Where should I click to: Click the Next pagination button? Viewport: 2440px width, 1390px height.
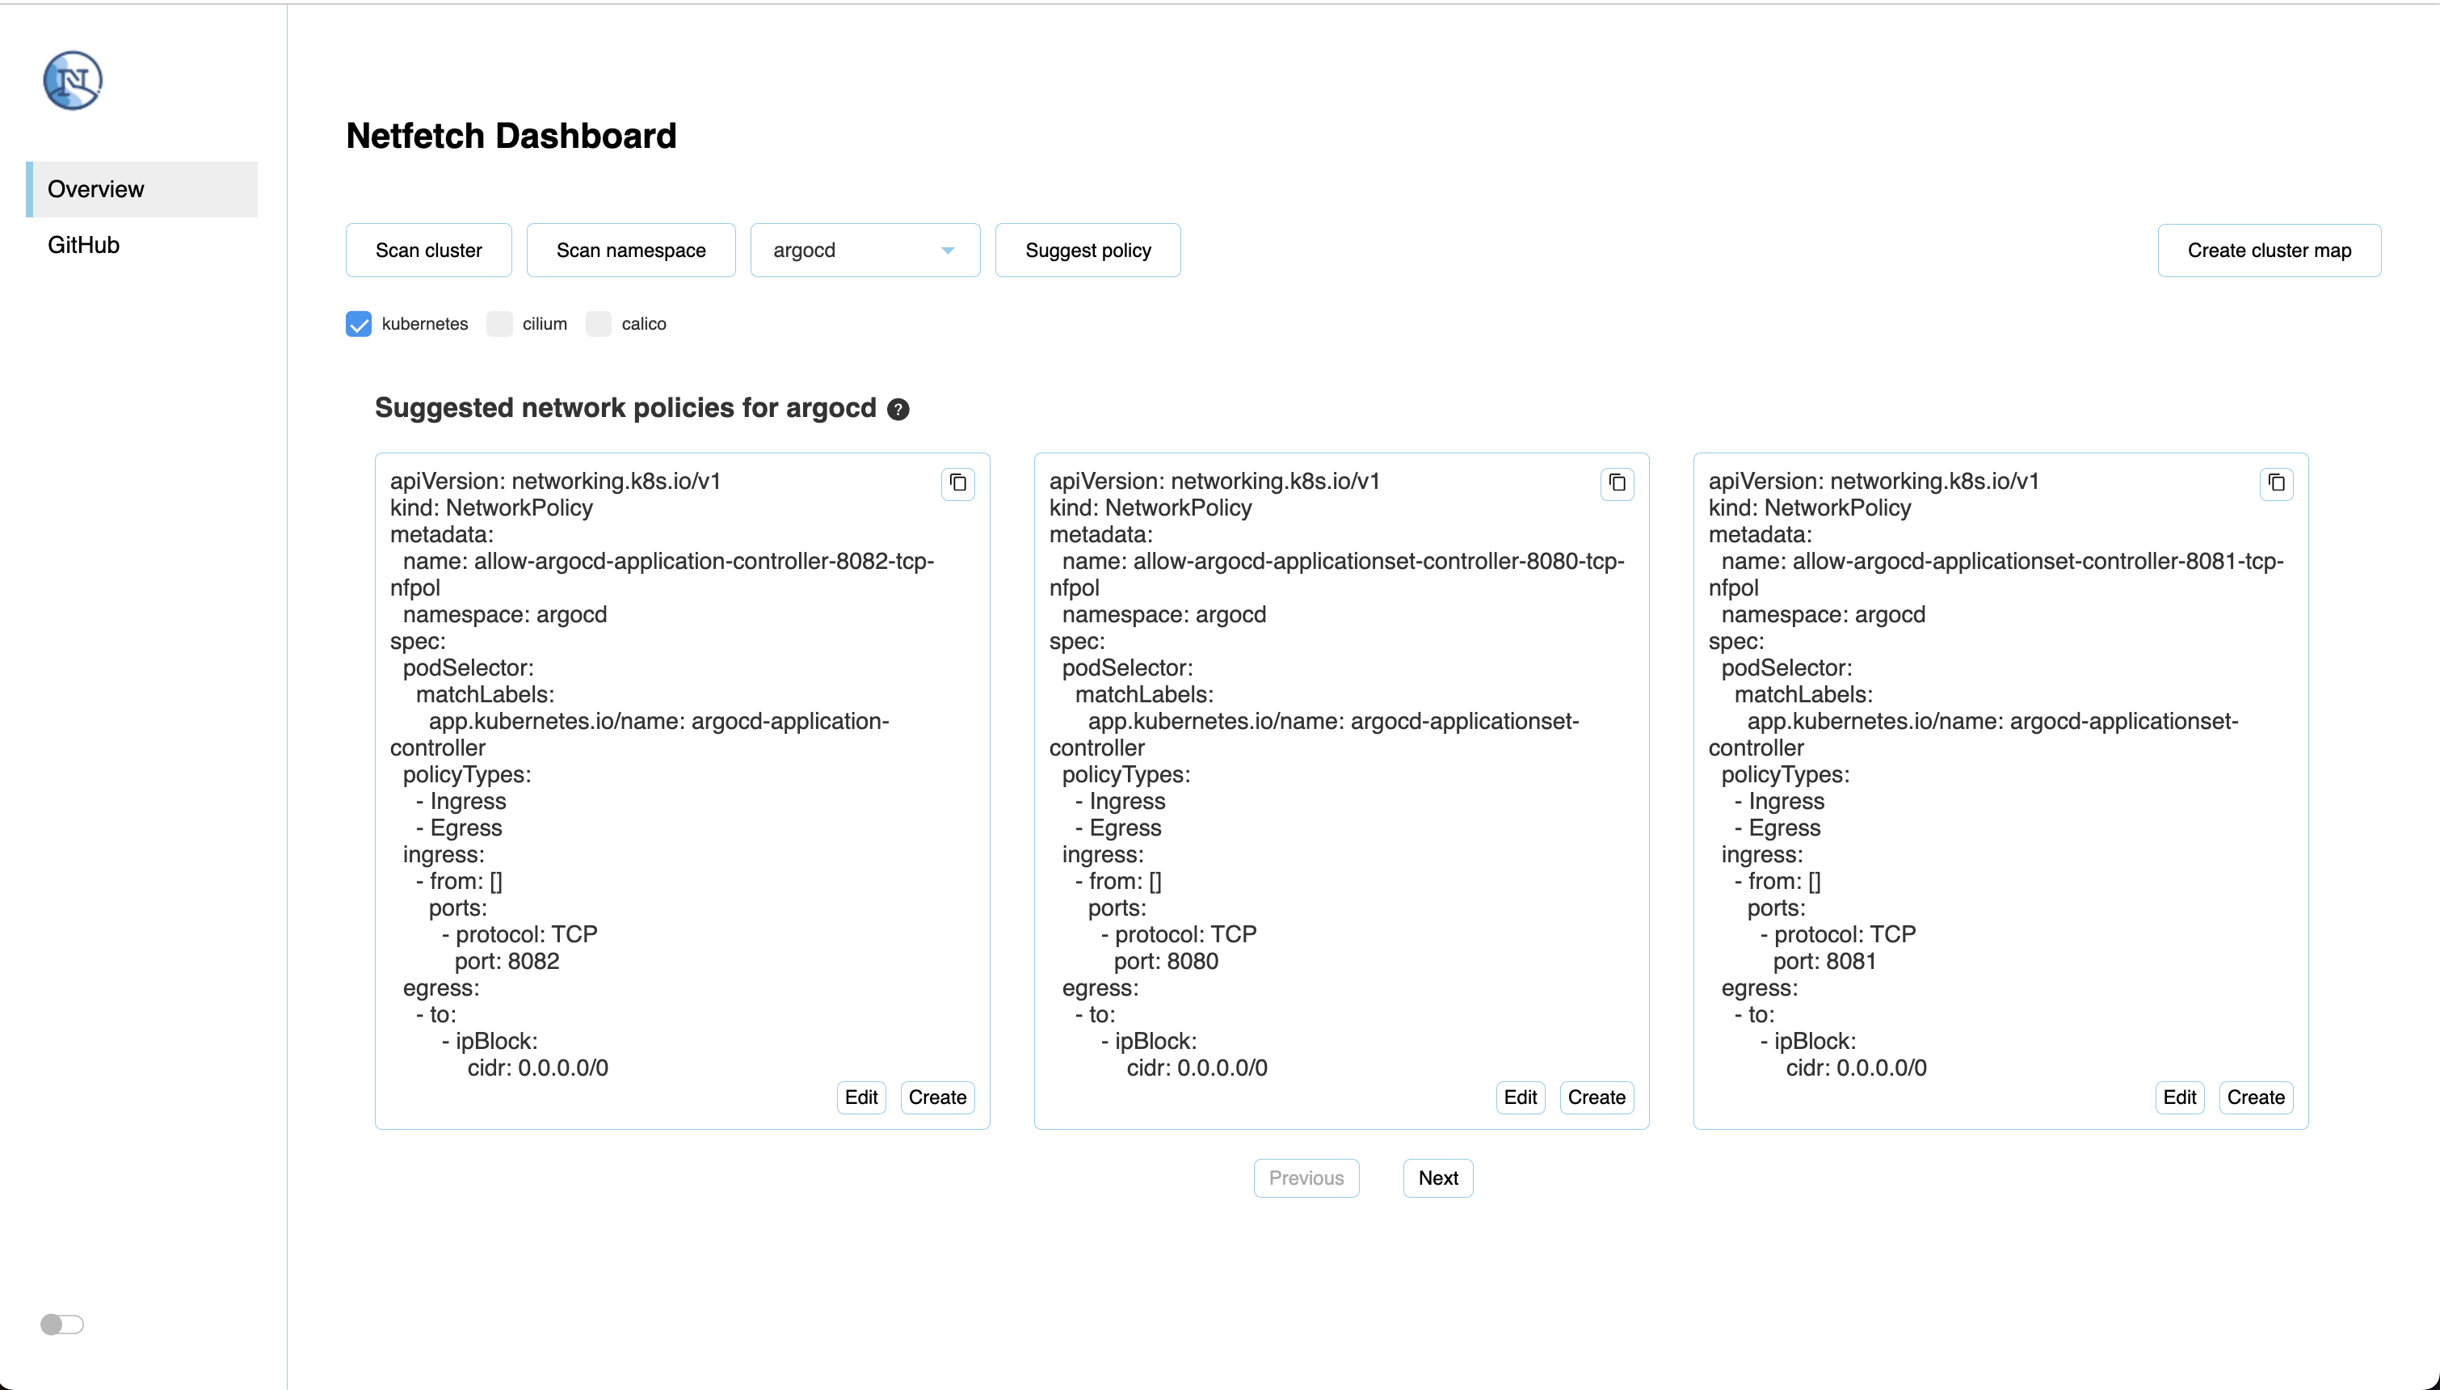pyautogui.click(x=1438, y=1177)
